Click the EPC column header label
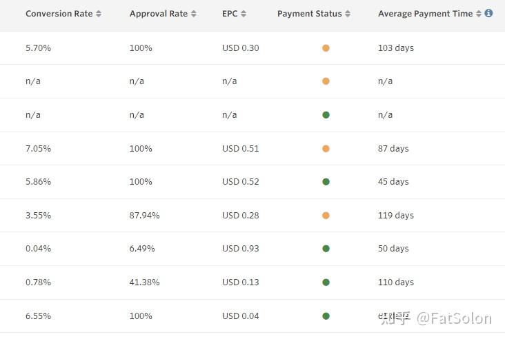 pos(230,14)
